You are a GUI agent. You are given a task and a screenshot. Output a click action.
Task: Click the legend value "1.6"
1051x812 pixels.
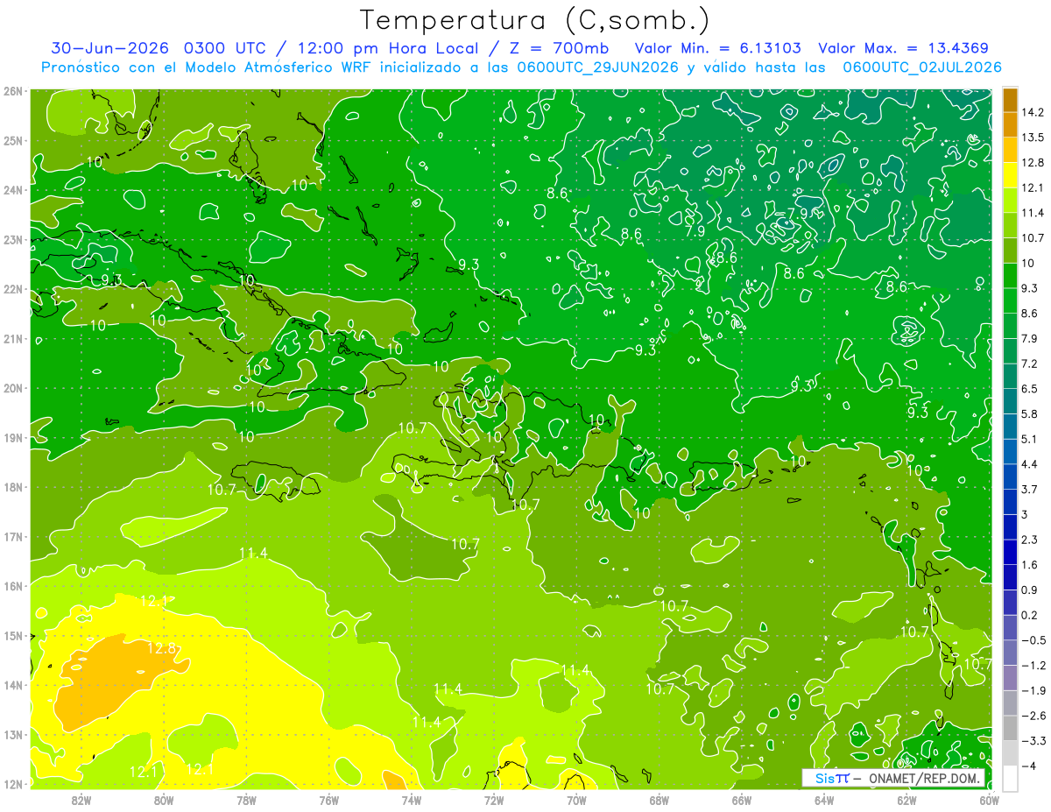(x=1031, y=565)
